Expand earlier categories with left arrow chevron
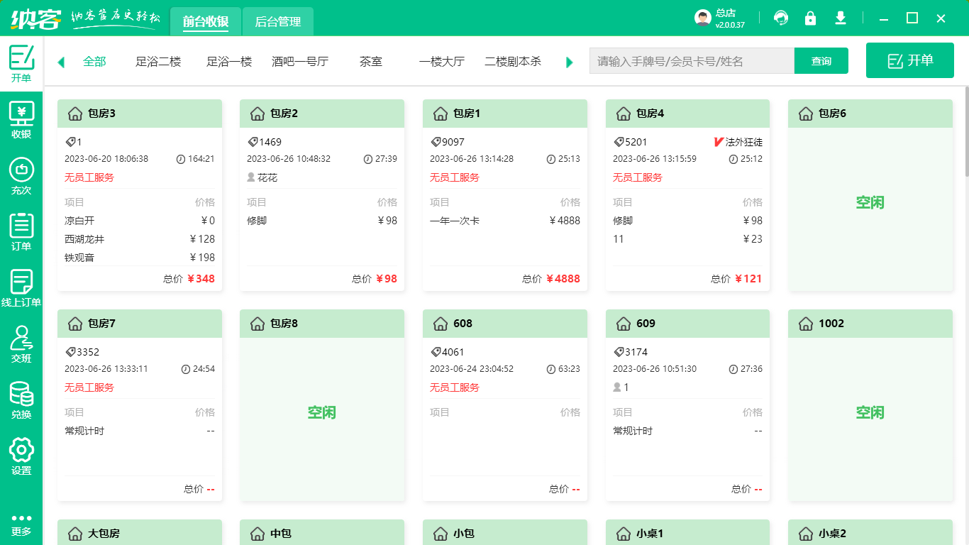The height and width of the screenshot is (545, 969). (x=60, y=62)
